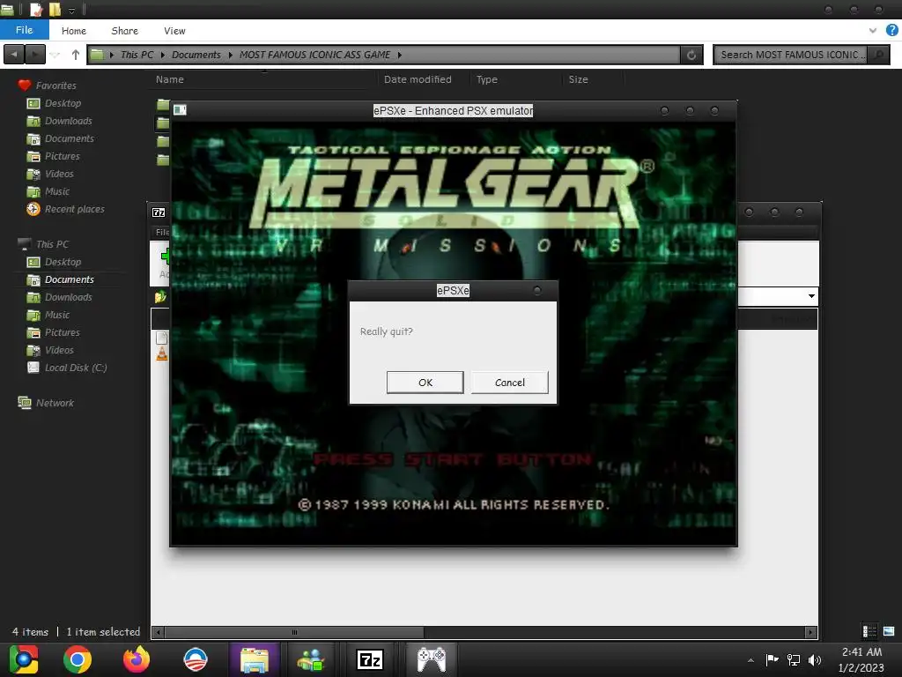Screen dimensions: 902x677
Task: Show hidden system tray icons
Action: 750,660
